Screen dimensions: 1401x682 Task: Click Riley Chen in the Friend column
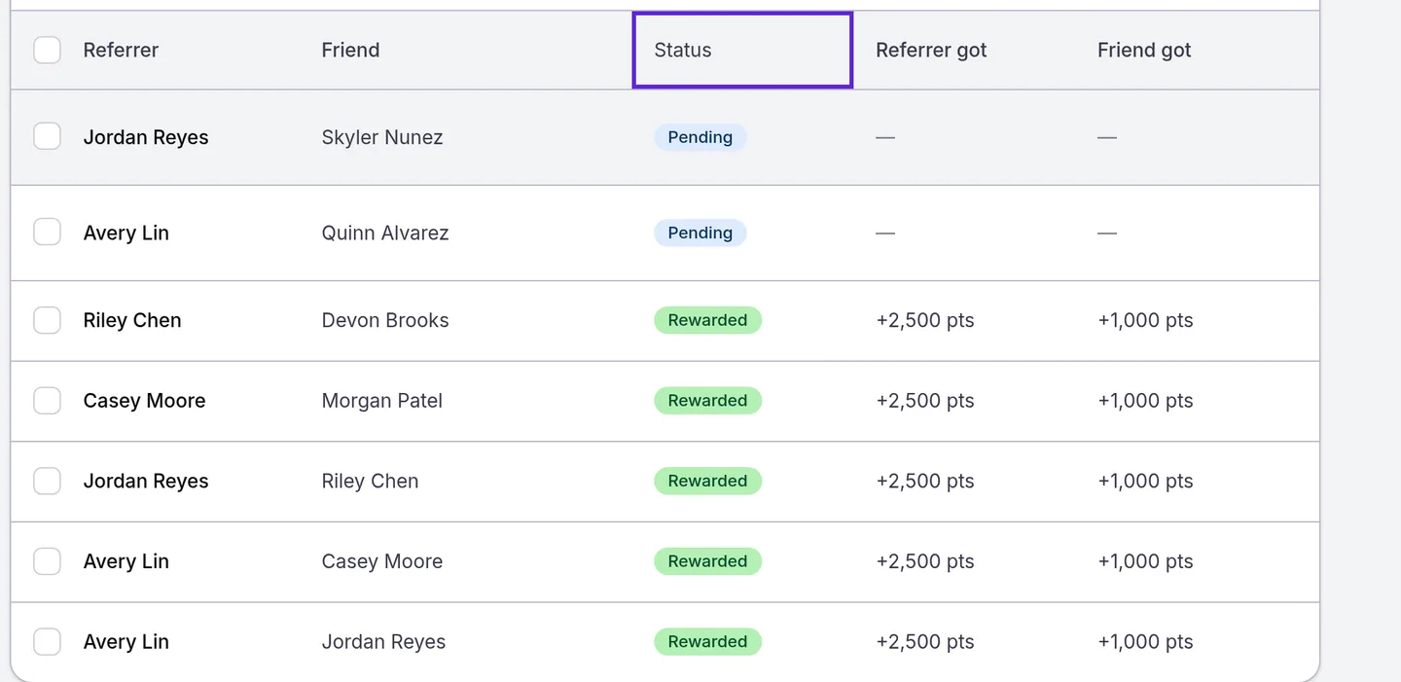(x=370, y=481)
